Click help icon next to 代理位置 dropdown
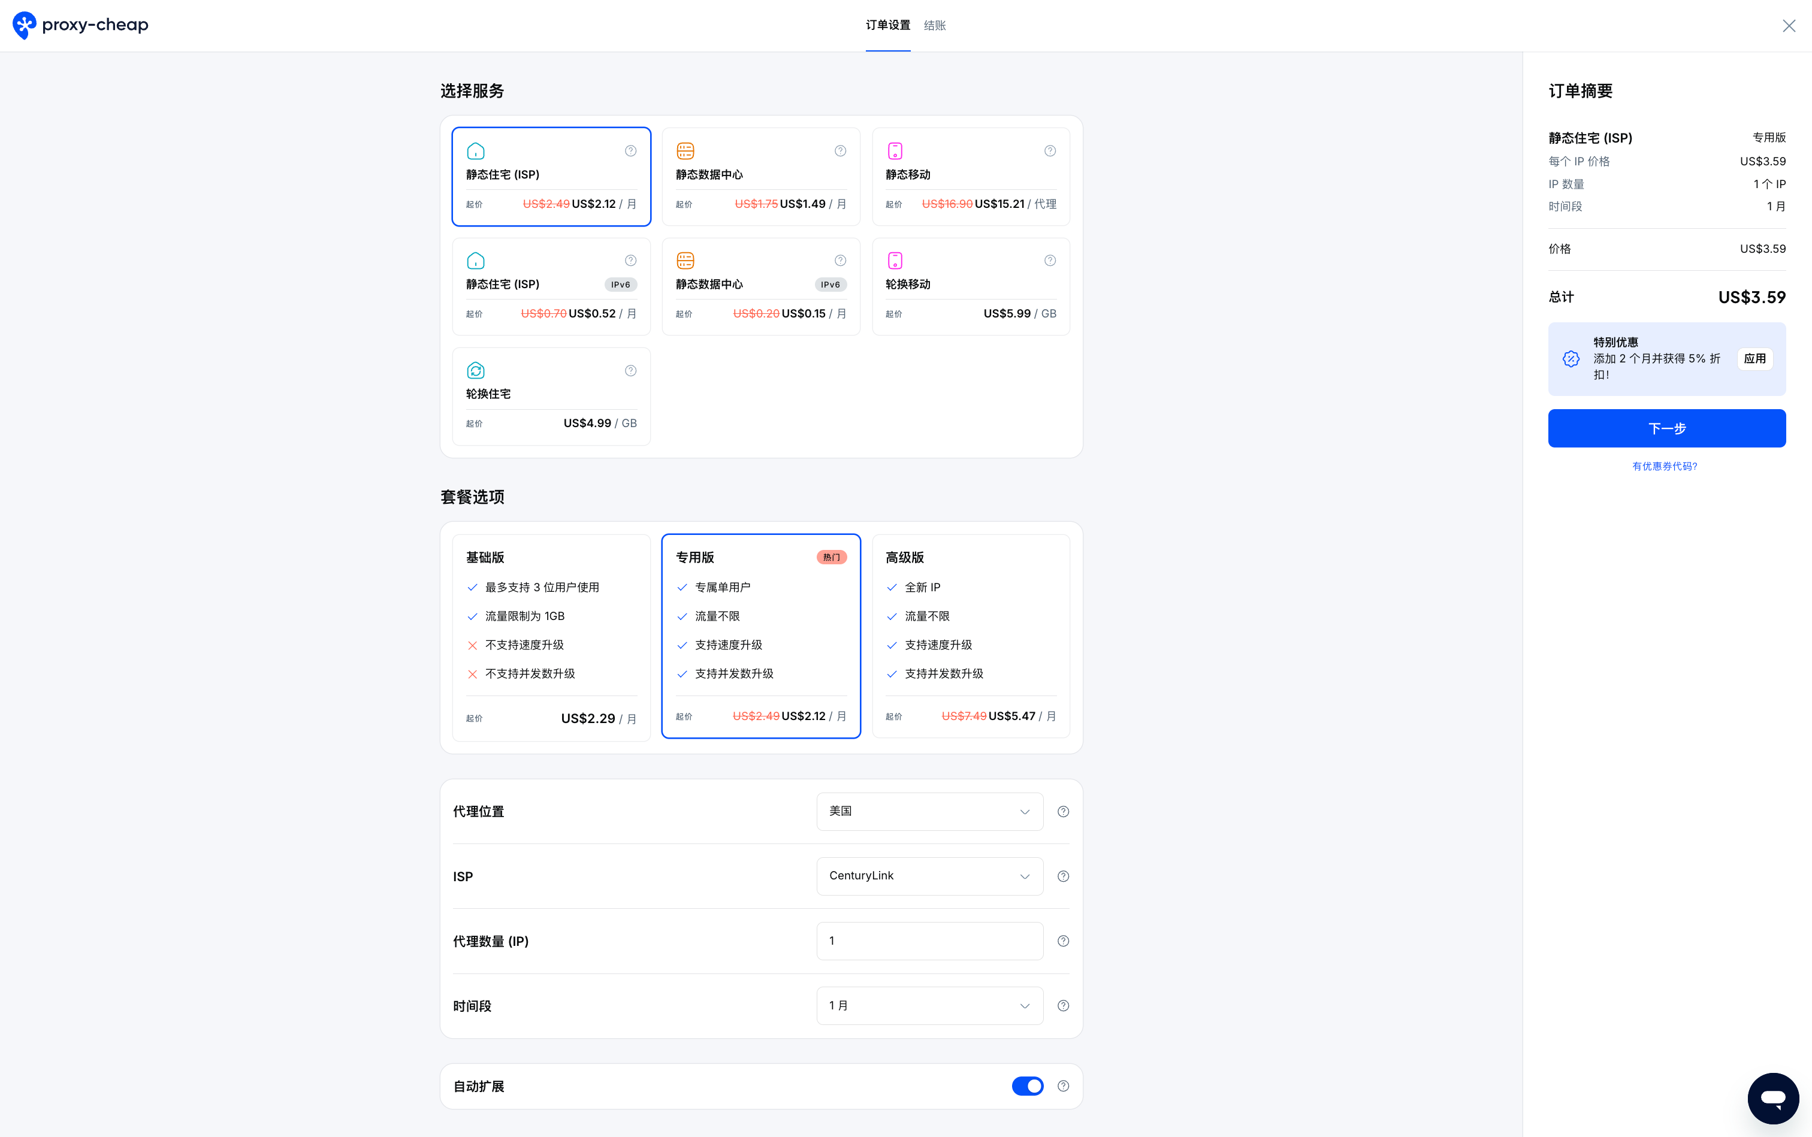The image size is (1812, 1137). pyautogui.click(x=1063, y=811)
